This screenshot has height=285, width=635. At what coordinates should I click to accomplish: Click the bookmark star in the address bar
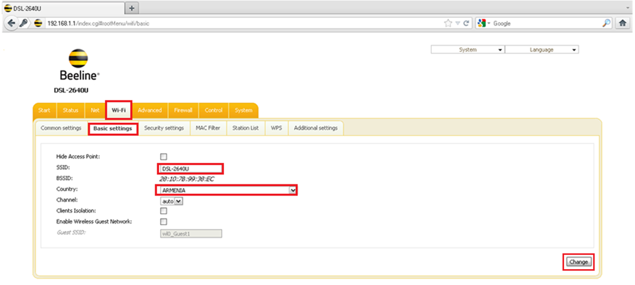448,24
